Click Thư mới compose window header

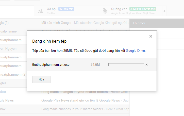tap(157, 23)
